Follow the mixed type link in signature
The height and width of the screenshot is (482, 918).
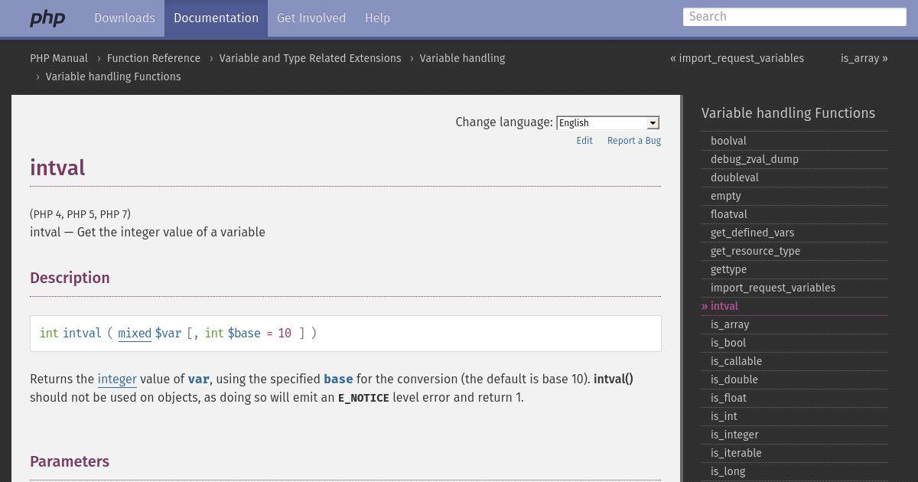(x=135, y=334)
